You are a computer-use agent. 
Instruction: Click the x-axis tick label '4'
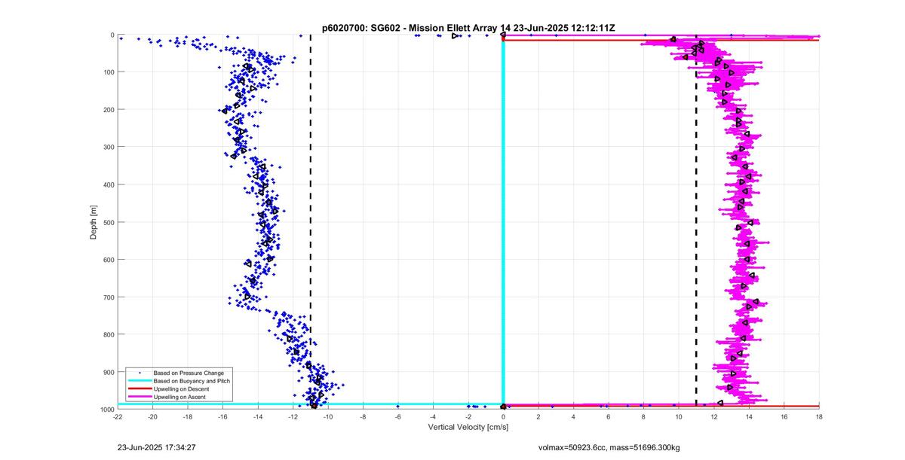tap(574, 416)
